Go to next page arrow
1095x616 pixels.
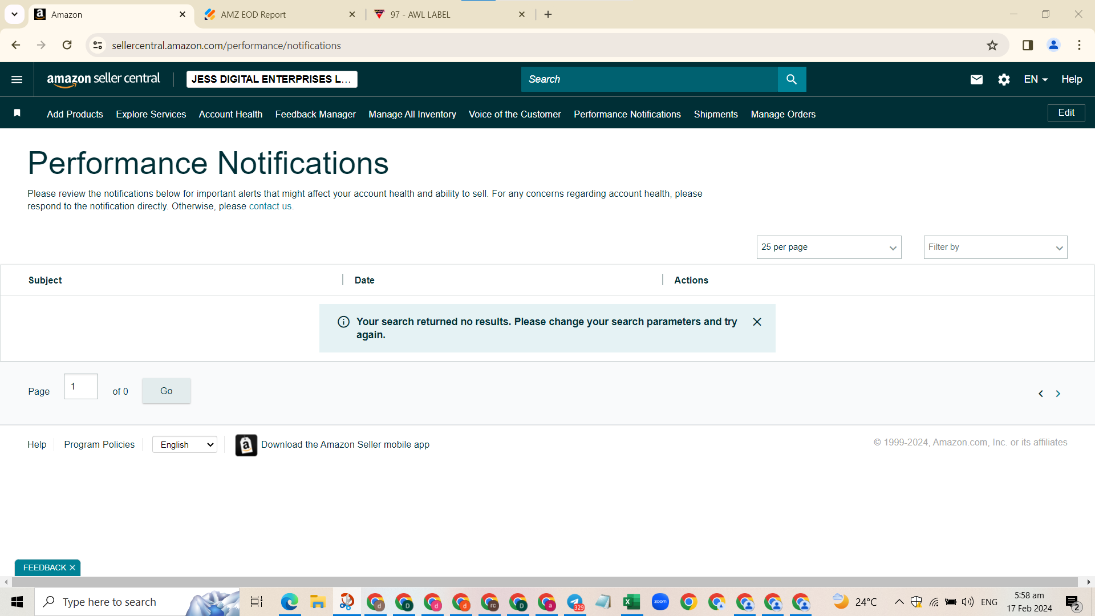1058,394
